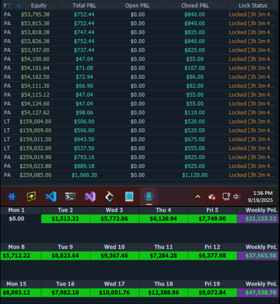
Task: Select the Wed 10 value $9,367.46
Action: pyautogui.click(x=114, y=256)
